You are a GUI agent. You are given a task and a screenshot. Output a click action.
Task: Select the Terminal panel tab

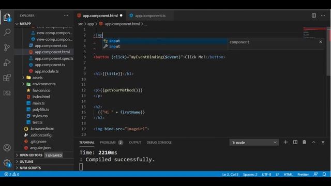87,143
